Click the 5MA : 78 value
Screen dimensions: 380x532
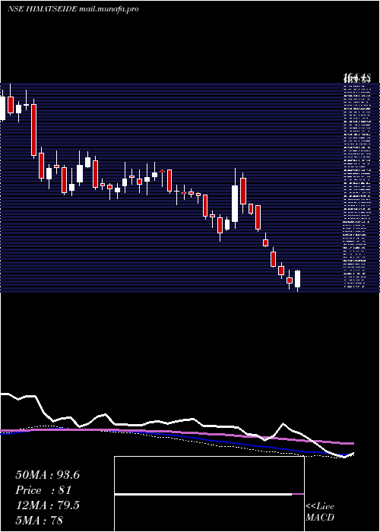[x=40, y=520]
